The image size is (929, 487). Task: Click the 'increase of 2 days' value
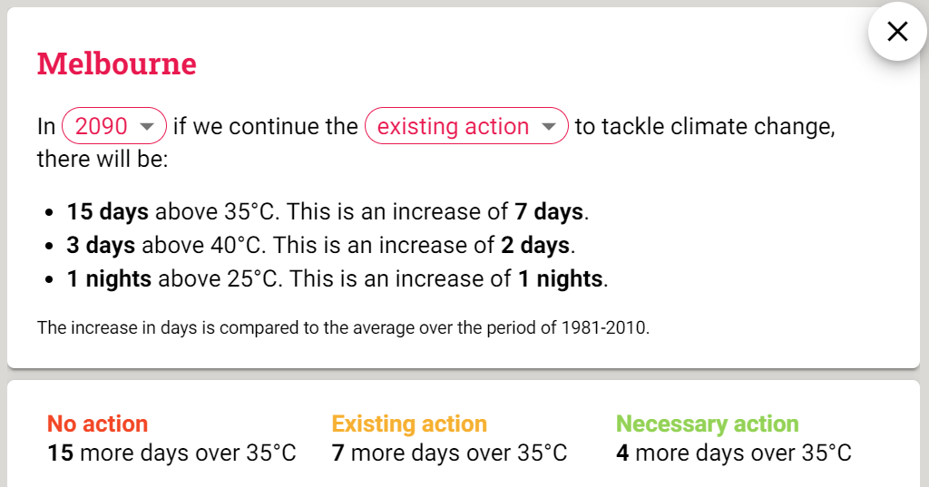(x=535, y=245)
